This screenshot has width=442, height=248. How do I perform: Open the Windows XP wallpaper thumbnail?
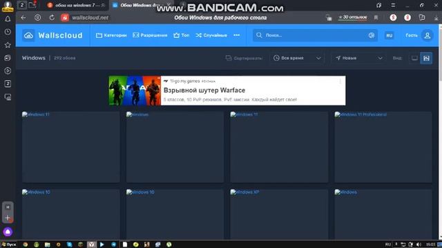click(x=279, y=214)
